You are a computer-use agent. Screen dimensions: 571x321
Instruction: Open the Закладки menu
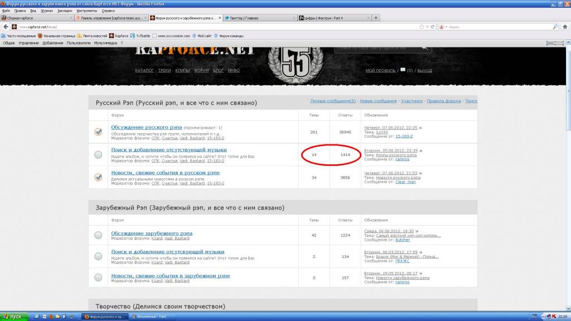click(65, 11)
